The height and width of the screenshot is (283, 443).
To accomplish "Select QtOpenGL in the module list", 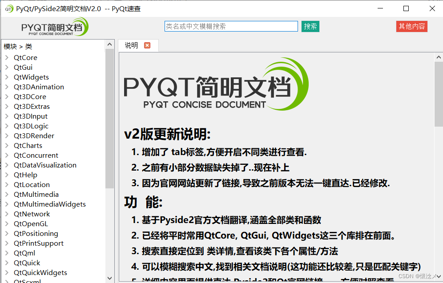I will click(31, 224).
